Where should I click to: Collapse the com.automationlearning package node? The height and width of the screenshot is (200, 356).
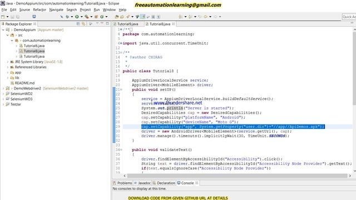[x=12, y=41]
